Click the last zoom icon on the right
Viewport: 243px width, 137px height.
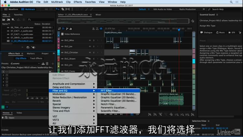tap(193, 115)
